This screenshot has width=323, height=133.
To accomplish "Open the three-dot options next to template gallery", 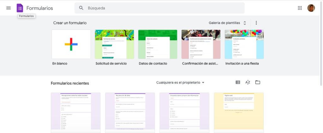I will point(256,23).
